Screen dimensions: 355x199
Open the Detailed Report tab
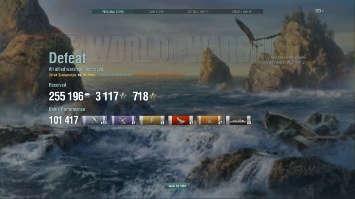[x=198, y=11]
